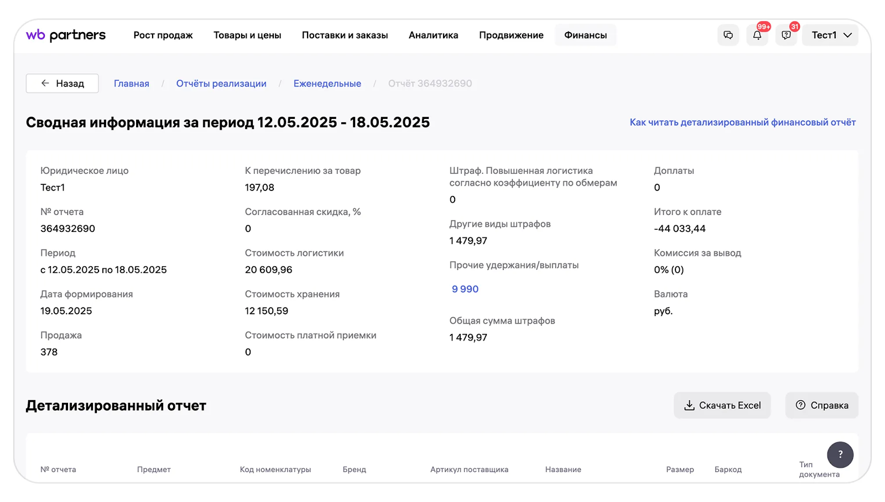This screenshot has width=885, height=502.
Task: Click the Юридическое лицо label
Action: [x=85, y=171]
